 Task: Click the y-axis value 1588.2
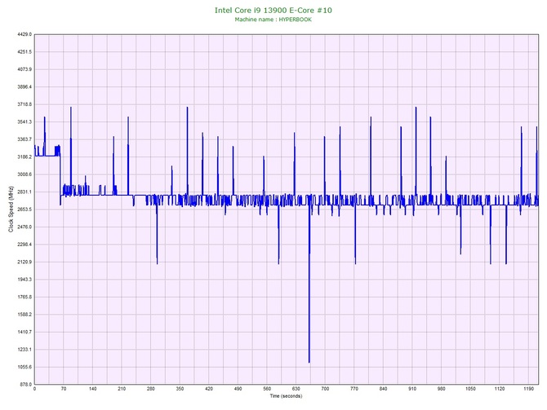(x=24, y=315)
